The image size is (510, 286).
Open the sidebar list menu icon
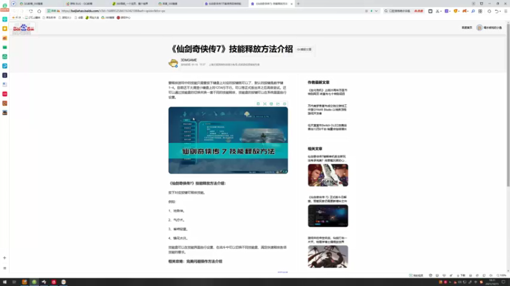tap(4, 268)
